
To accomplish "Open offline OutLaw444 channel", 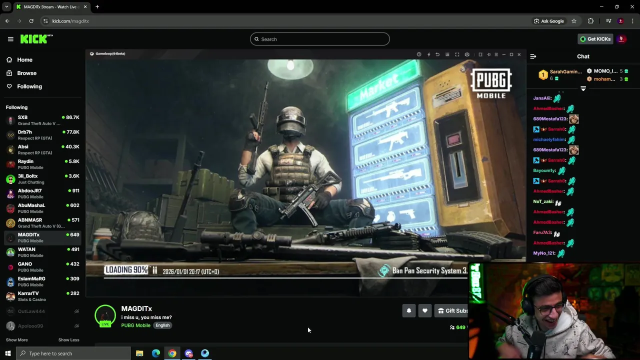I will (42, 311).
